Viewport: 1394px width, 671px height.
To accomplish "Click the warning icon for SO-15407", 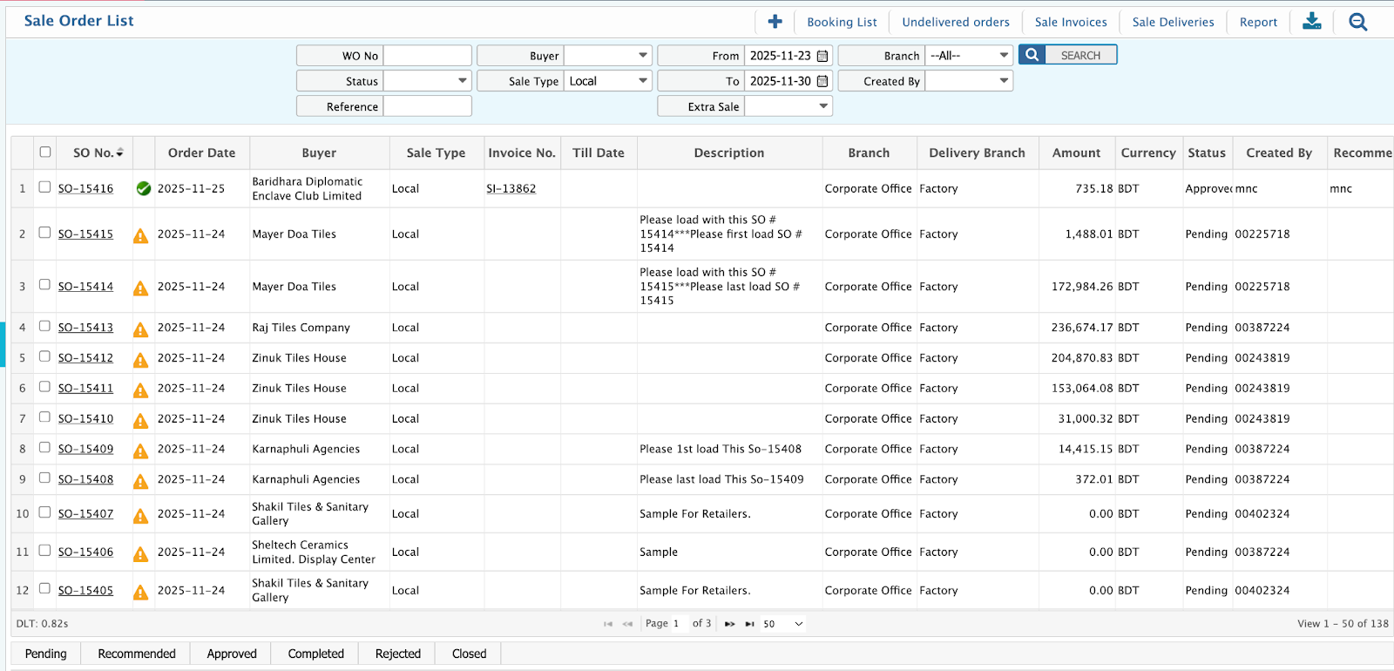I will pyautogui.click(x=140, y=516).
